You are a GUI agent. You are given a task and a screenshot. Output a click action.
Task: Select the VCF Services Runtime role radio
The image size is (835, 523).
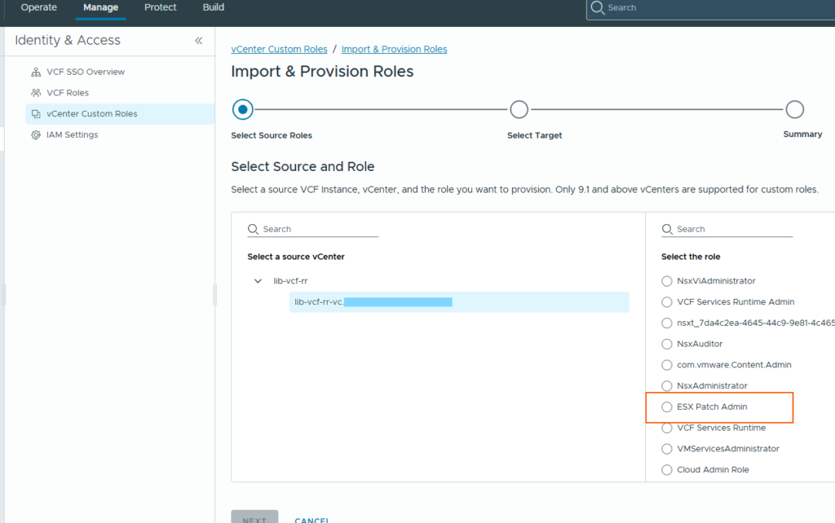tap(667, 428)
